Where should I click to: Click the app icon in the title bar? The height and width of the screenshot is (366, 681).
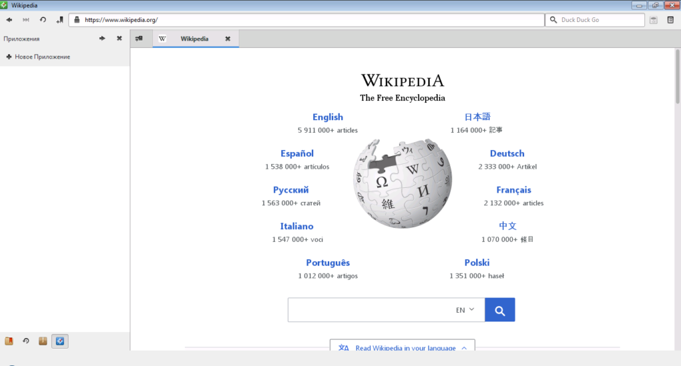tap(4, 5)
